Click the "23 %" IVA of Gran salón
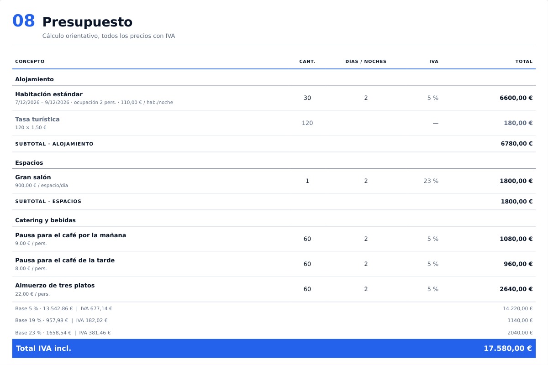This screenshot has width=548, height=365. pyautogui.click(x=431, y=181)
